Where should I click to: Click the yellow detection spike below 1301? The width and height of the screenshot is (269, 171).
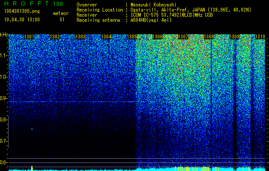[x=32, y=168]
